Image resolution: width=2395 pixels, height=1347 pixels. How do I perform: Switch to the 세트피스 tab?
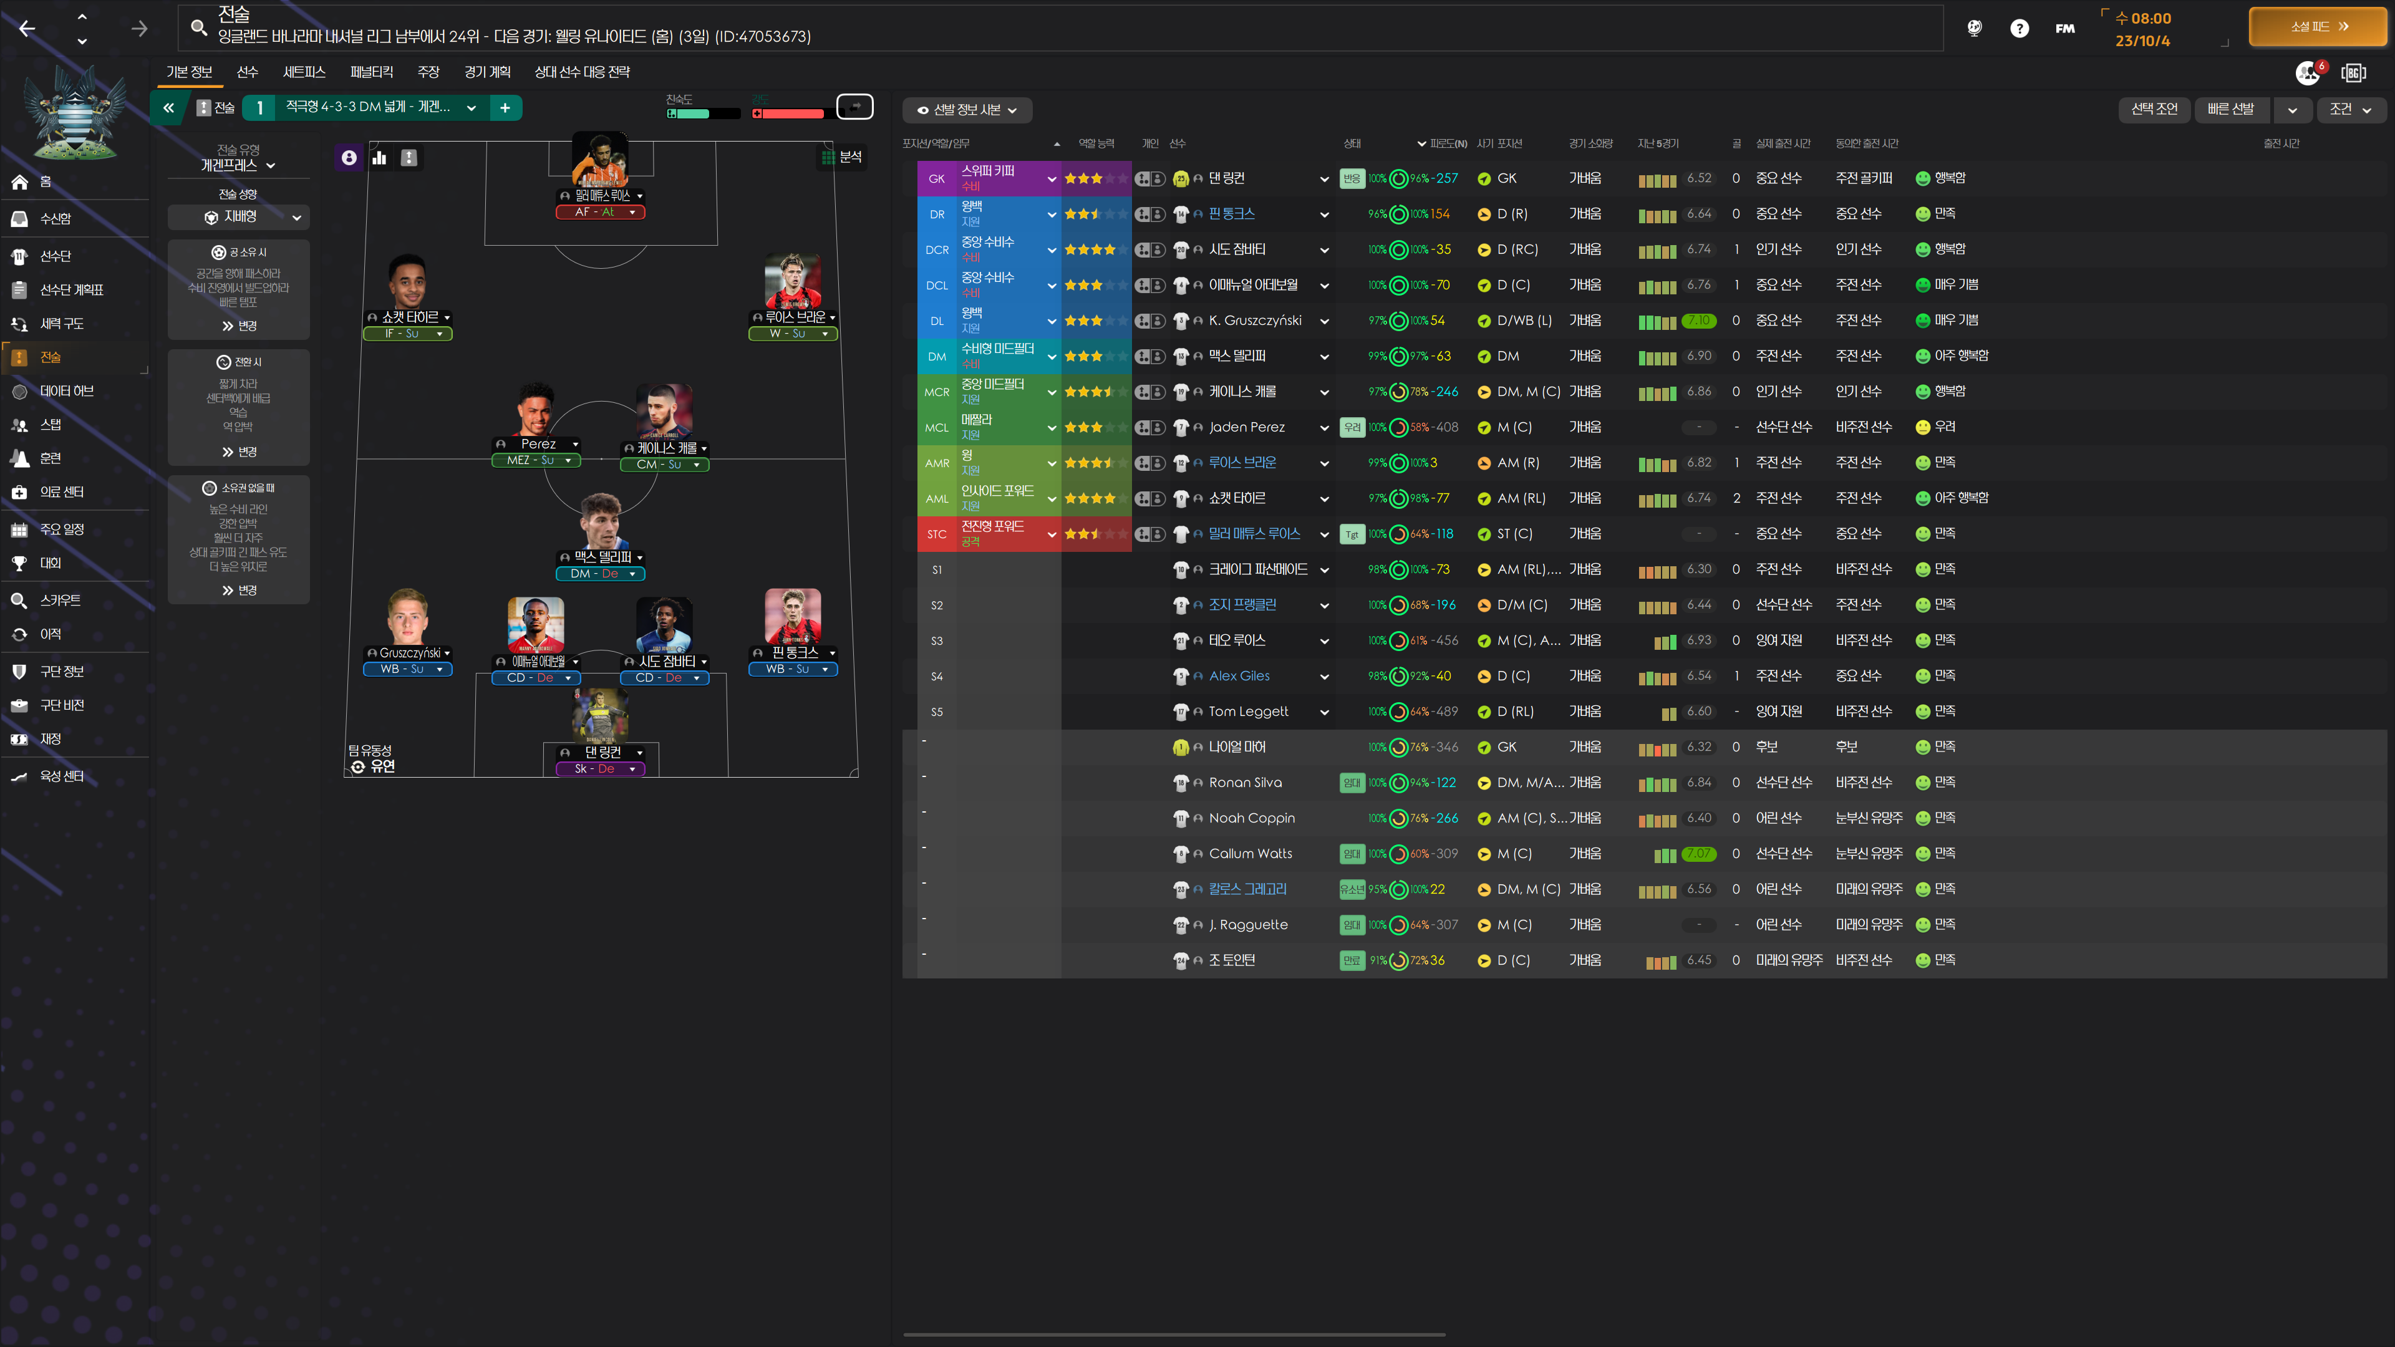click(x=304, y=72)
